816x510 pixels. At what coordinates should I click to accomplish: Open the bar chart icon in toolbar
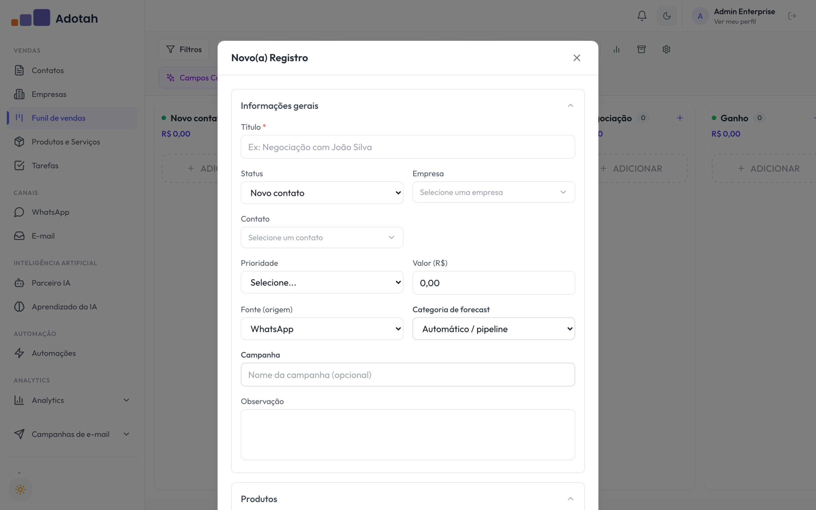616,49
